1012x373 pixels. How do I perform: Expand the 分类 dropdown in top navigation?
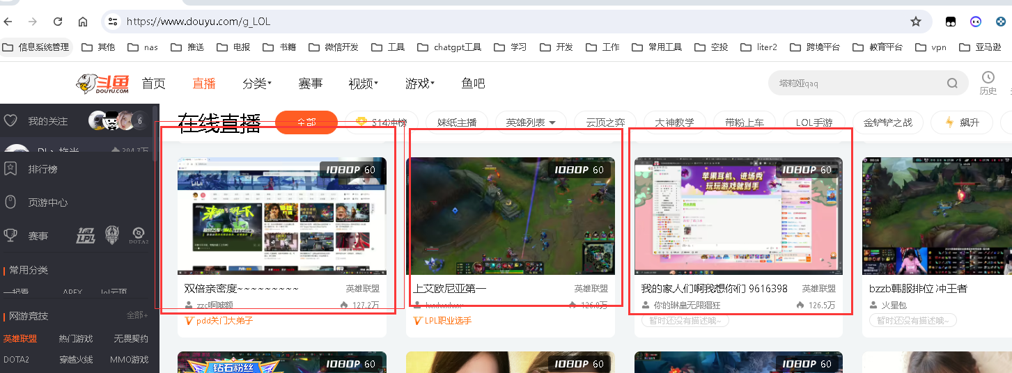256,84
